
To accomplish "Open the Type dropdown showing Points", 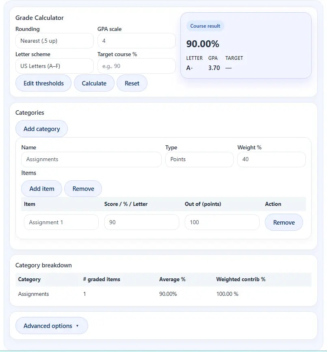I will (x=199, y=160).
